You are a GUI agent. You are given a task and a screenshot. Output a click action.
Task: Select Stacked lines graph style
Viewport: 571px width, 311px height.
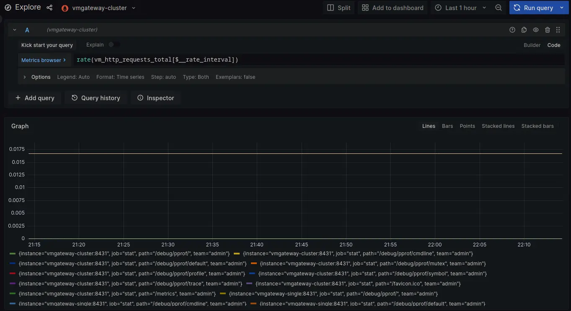click(x=498, y=126)
